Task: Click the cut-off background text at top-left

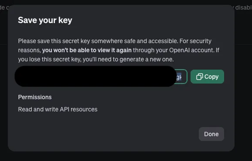Action: coord(4,7)
